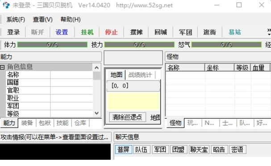The image size is (271, 166).
Task: Select the 等级 property row
Action: (x=49, y=113)
